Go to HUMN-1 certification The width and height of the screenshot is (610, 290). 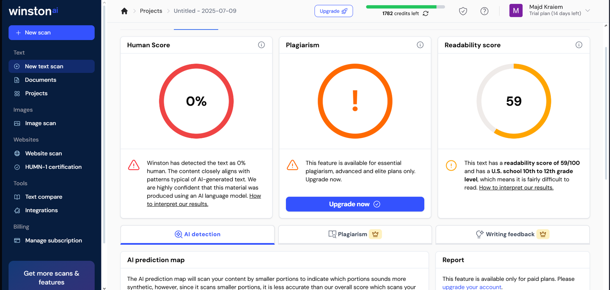point(53,167)
